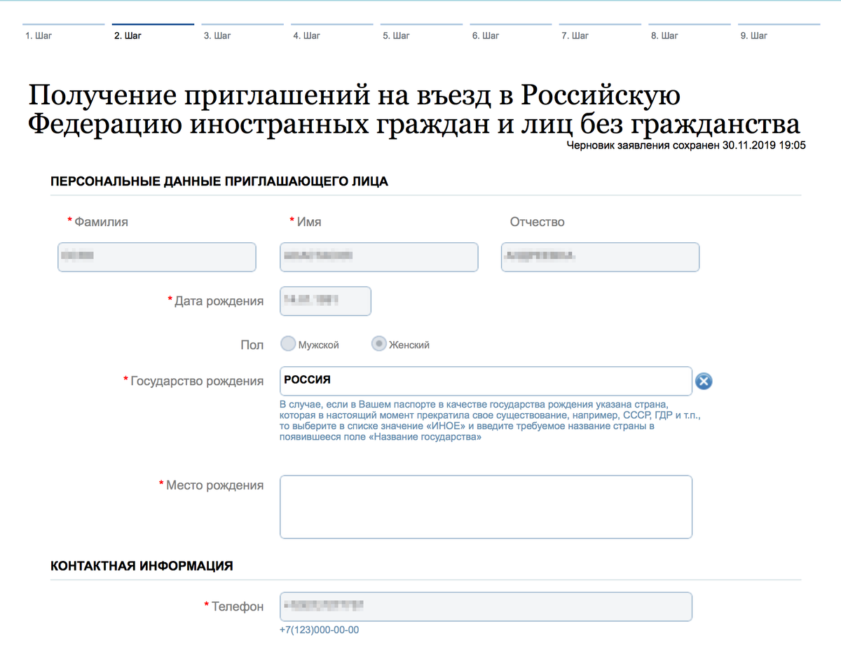Focus the Телефон input field
This screenshot has height=668, width=841.
tap(486, 606)
